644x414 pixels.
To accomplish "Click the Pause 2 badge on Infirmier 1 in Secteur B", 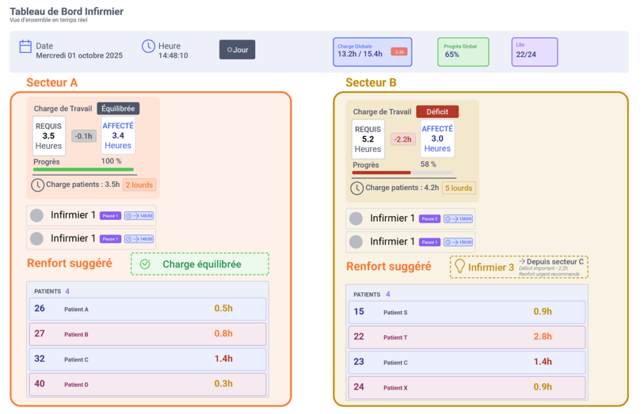I will pos(430,219).
